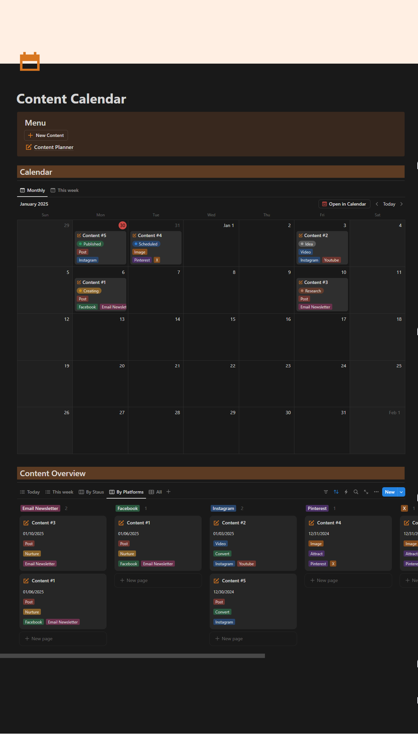418x735 pixels.
Task: Click January 15 calendar day cell
Action: pyautogui.click(x=211, y=337)
